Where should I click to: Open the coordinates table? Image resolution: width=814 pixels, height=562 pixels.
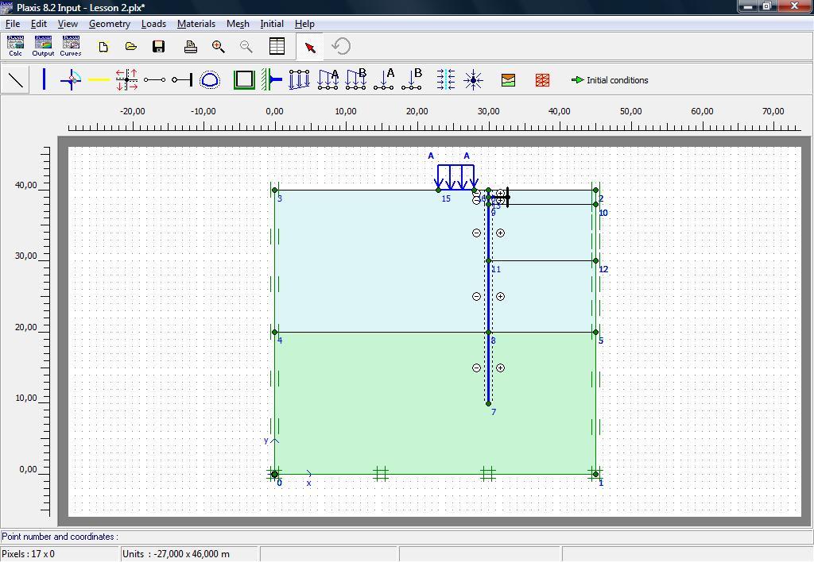click(x=277, y=46)
